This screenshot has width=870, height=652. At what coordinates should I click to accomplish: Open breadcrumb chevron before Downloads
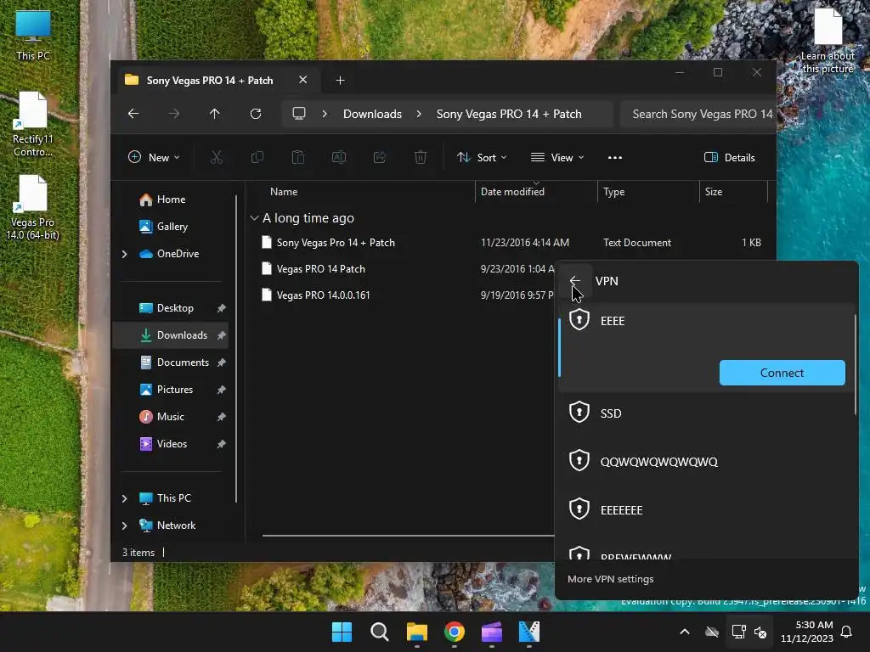pyautogui.click(x=325, y=114)
